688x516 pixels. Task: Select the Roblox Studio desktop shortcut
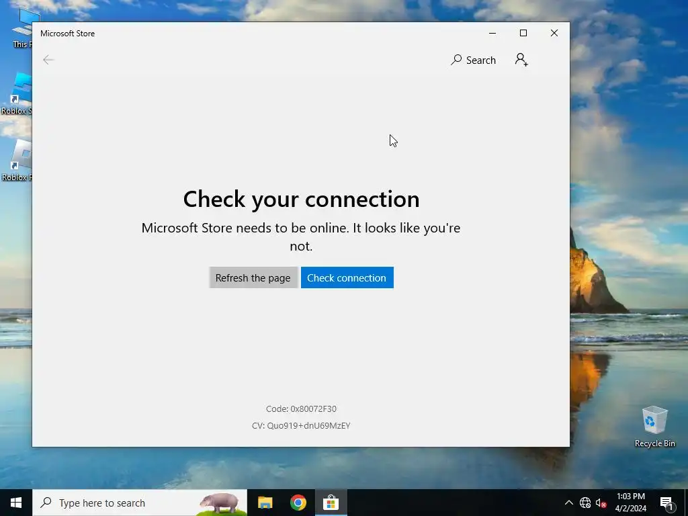coord(17,94)
